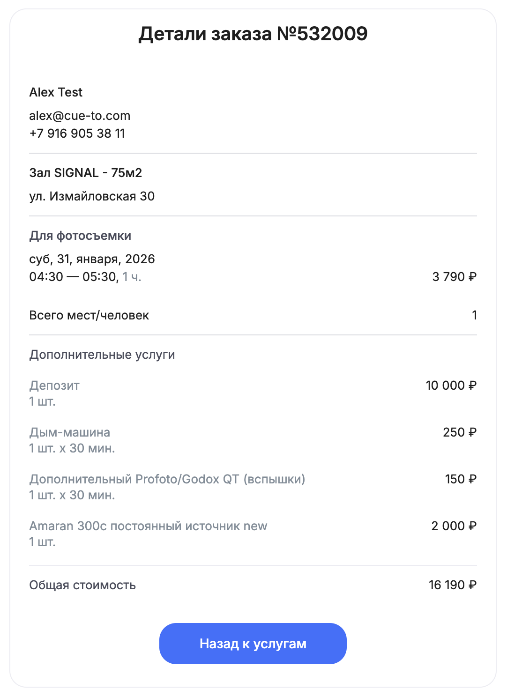This screenshot has width=507, height=697.
Task: Click the date 'суб, 31, января, 2026'
Action: [92, 259]
